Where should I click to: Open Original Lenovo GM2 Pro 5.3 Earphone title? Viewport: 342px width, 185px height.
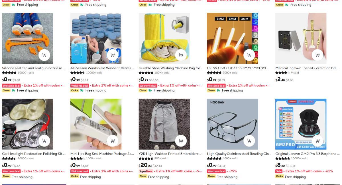307,154
